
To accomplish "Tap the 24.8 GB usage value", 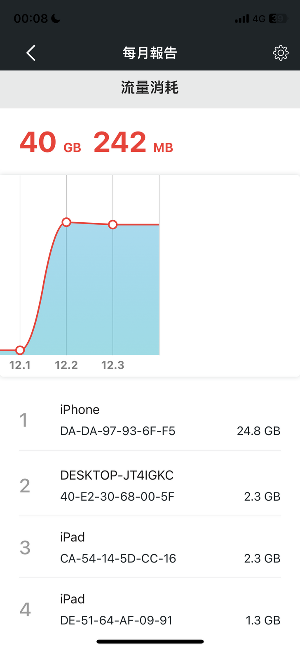I will click(258, 431).
